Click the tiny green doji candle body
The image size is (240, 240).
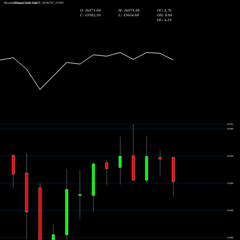(x=80, y=195)
